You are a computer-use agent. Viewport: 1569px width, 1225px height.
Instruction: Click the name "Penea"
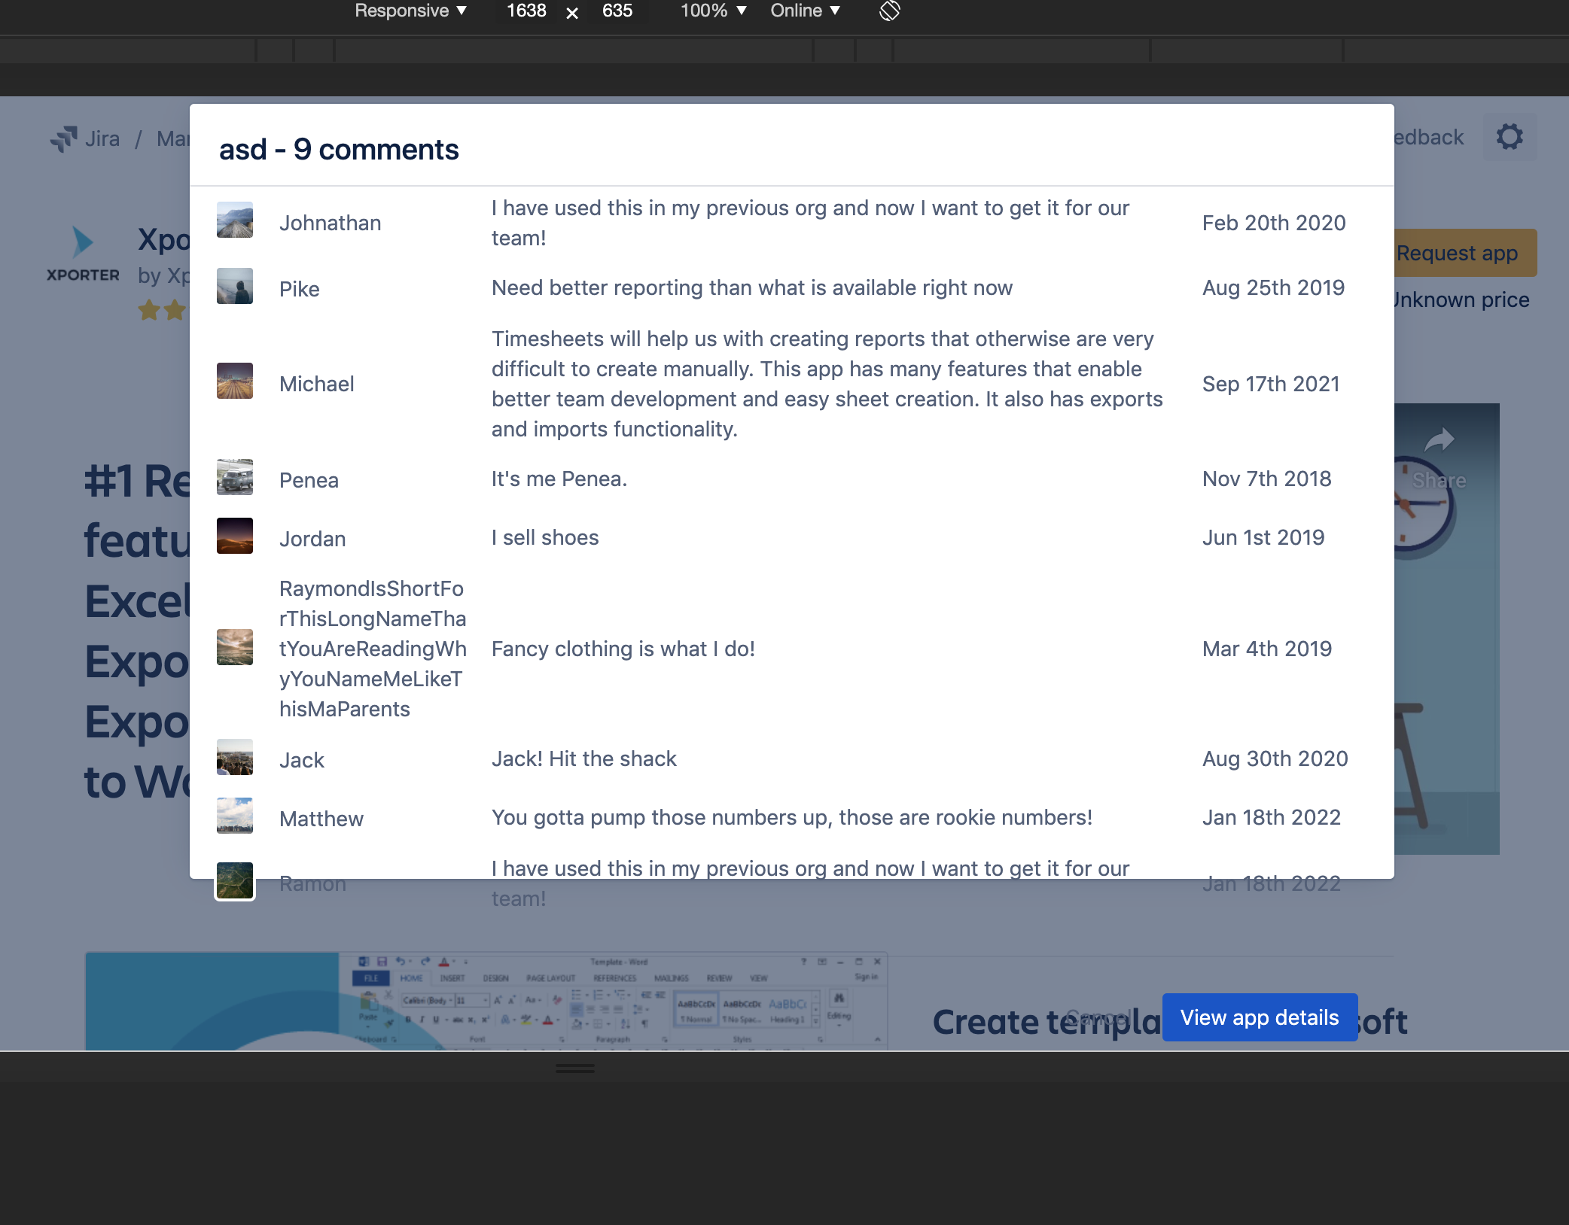point(309,480)
